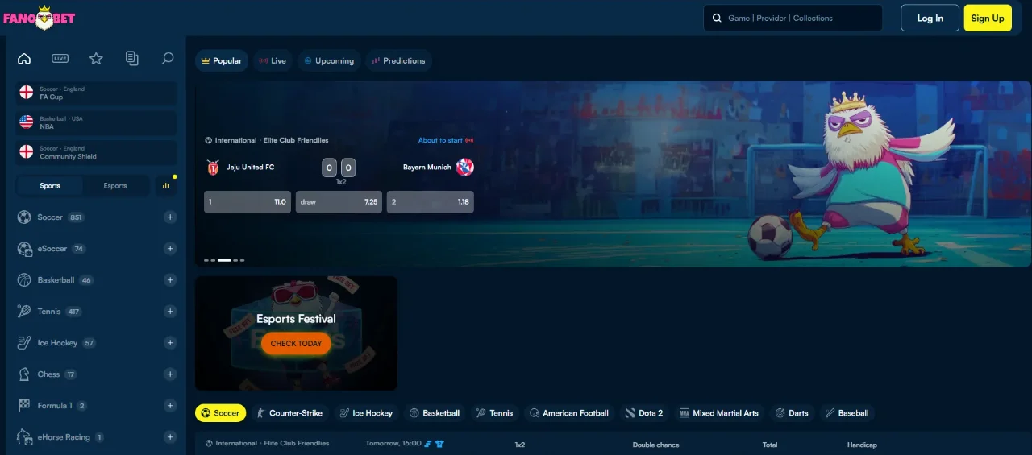Click the Formula 1 flag icon
Screen dimensions: 1032x455
24,406
